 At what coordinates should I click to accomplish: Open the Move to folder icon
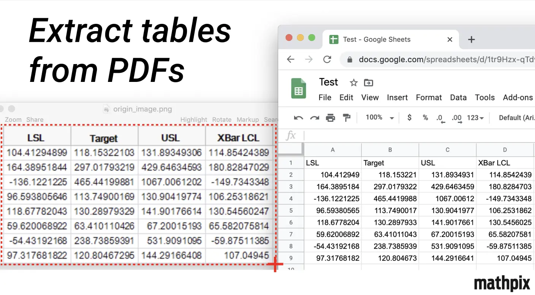[x=368, y=82]
